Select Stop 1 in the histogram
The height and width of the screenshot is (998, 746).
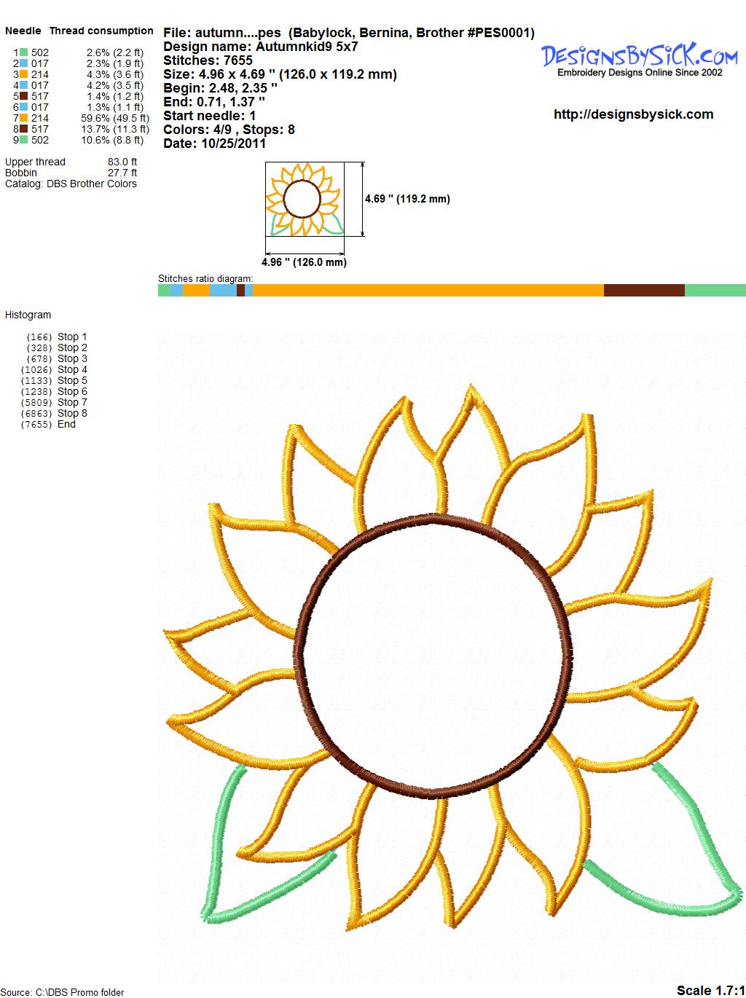71,337
